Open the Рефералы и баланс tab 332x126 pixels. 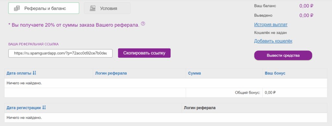[x=44, y=8]
